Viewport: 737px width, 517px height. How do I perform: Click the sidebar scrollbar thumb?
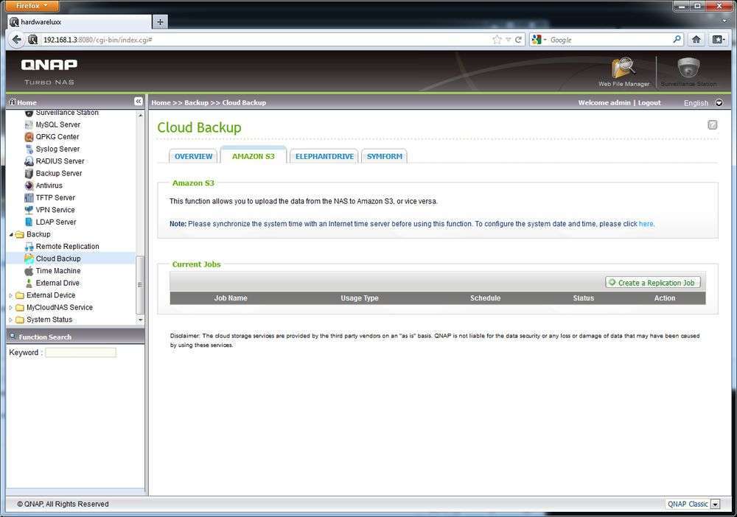tap(140, 284)
